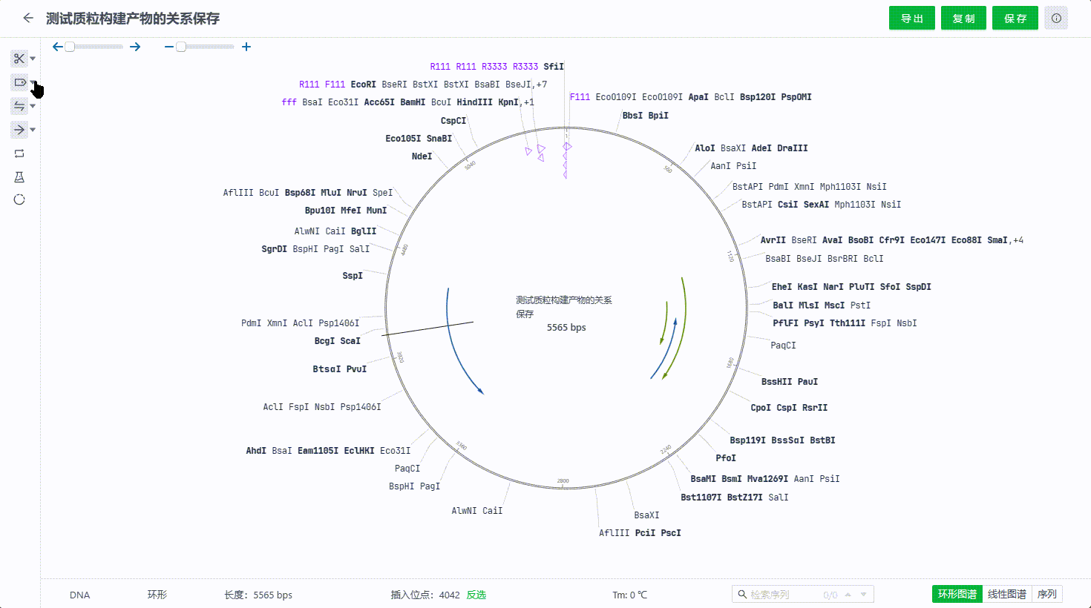Click the 保存 save button
Screen dimensions: 1091x608
[x=1015, y=19]
